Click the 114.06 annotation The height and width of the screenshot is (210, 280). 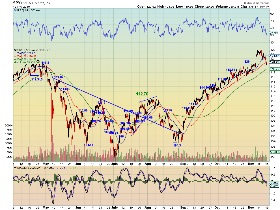66,89
